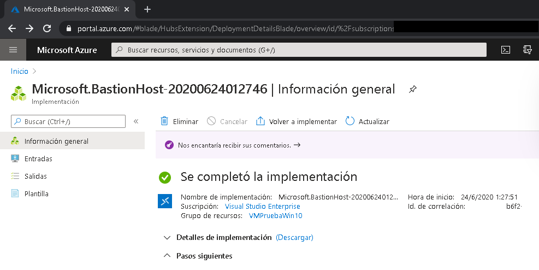
Task: Focus the Buscar (Ctrl+/) menu search field
Action: (68, 121)
